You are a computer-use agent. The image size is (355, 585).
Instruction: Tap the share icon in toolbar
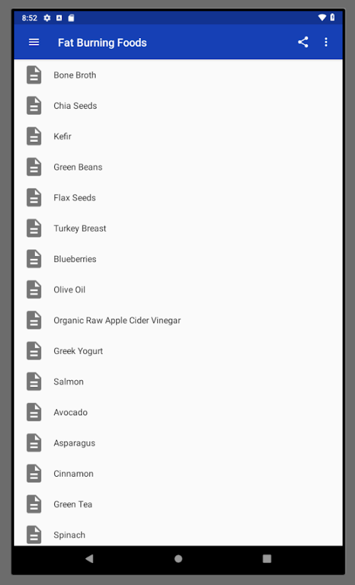pos(303,42)
